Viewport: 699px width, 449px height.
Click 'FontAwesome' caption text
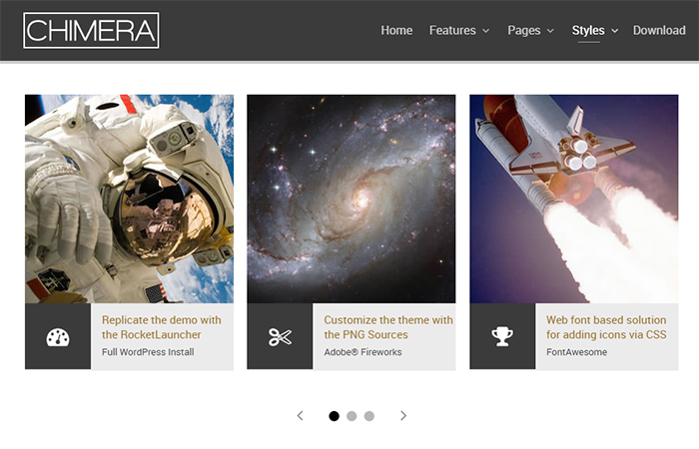576,352
